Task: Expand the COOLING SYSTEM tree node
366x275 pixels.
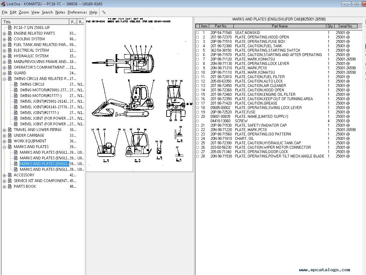Action: 4,39
